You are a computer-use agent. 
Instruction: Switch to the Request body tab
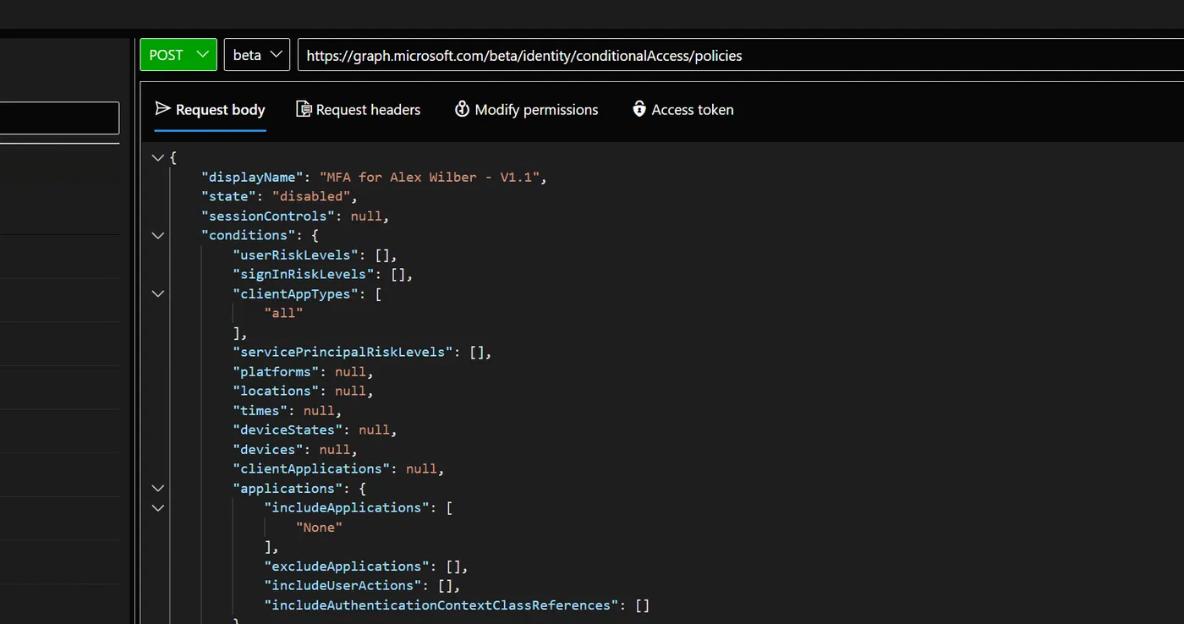click(211, 110)
